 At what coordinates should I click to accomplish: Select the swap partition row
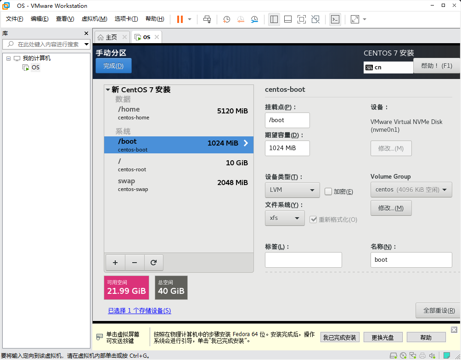(179, 185)
